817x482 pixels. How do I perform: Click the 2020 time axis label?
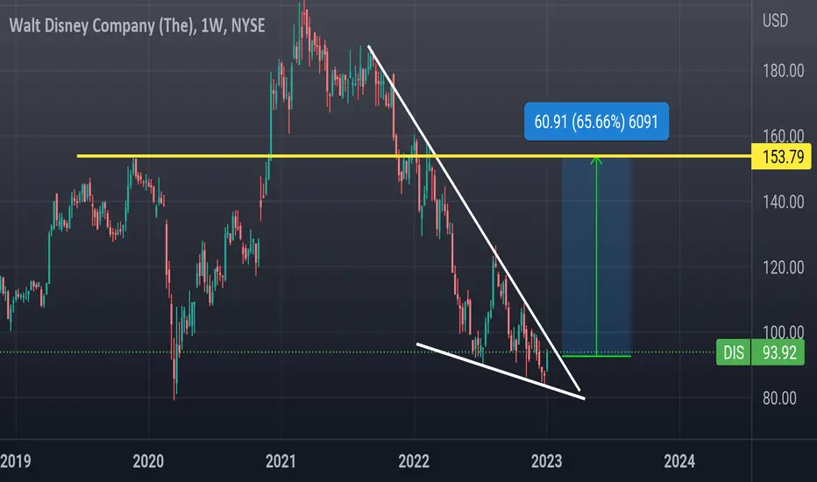pyautogui.click(x=148, y=461)
